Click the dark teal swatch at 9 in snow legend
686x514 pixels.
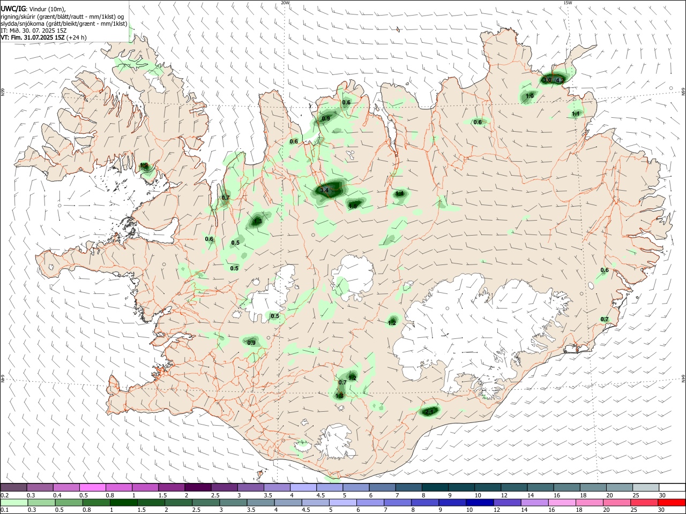[461, 488]
